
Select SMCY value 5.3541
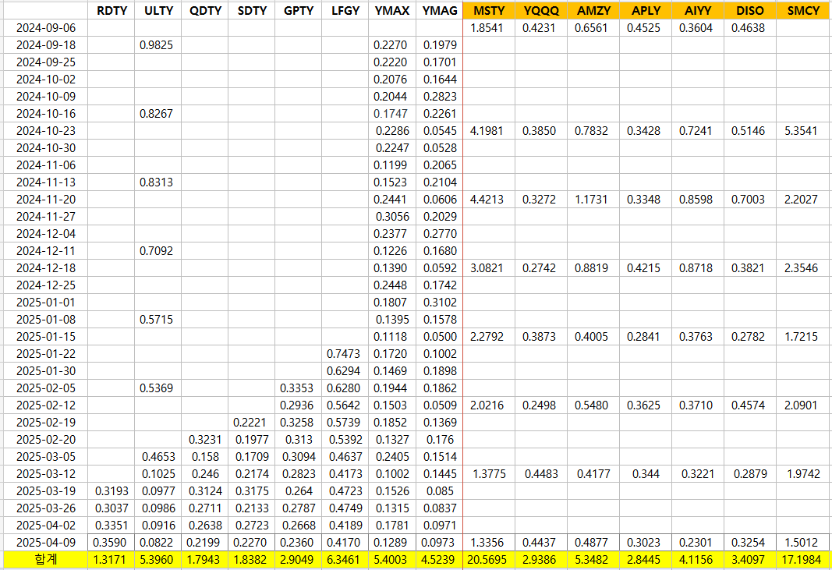[x=803, y=130]
